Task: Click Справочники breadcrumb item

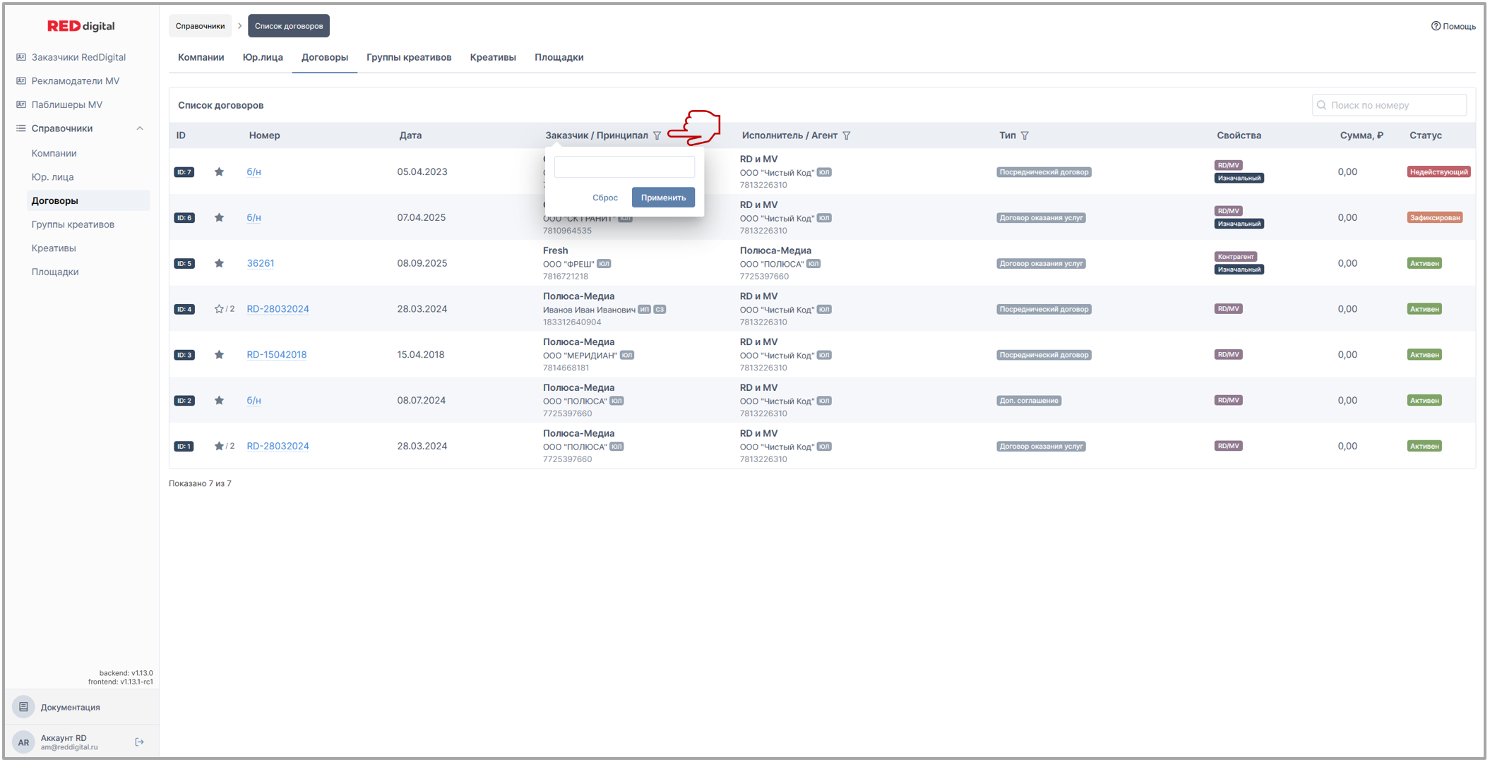Action: pyautogui.click(x=200, y=26)
